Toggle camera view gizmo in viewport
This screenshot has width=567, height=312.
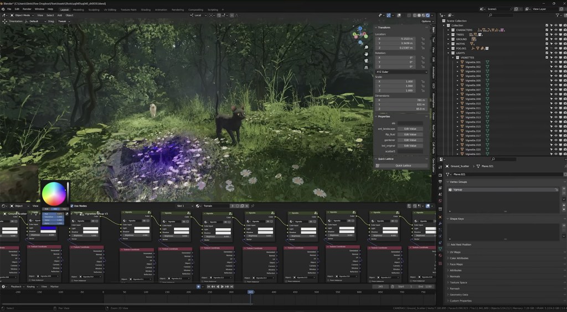(x=367, y=61)
